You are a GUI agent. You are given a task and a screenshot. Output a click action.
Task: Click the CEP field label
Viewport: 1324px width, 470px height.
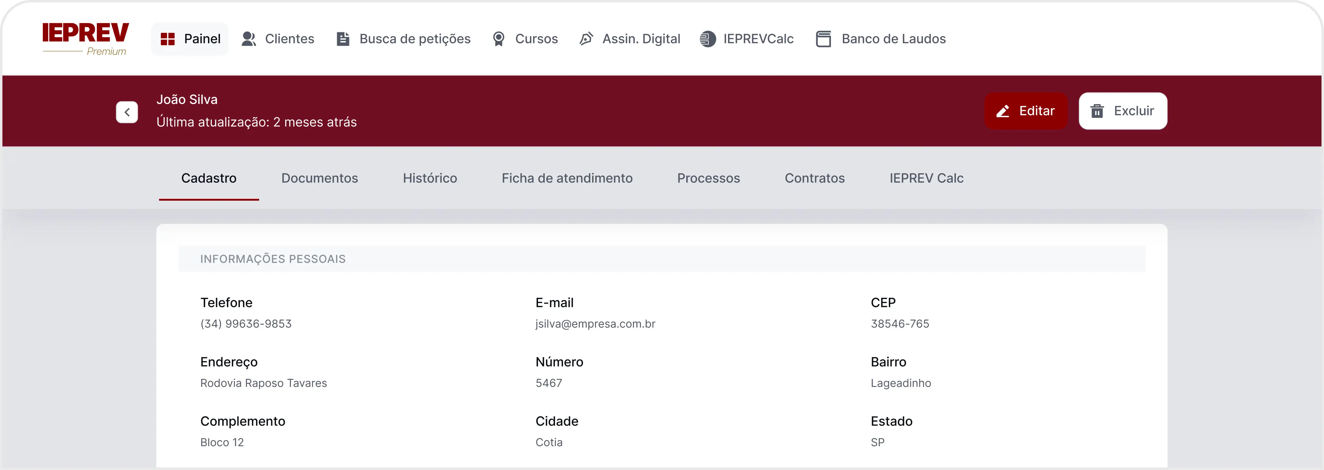[x=883, y=303]
